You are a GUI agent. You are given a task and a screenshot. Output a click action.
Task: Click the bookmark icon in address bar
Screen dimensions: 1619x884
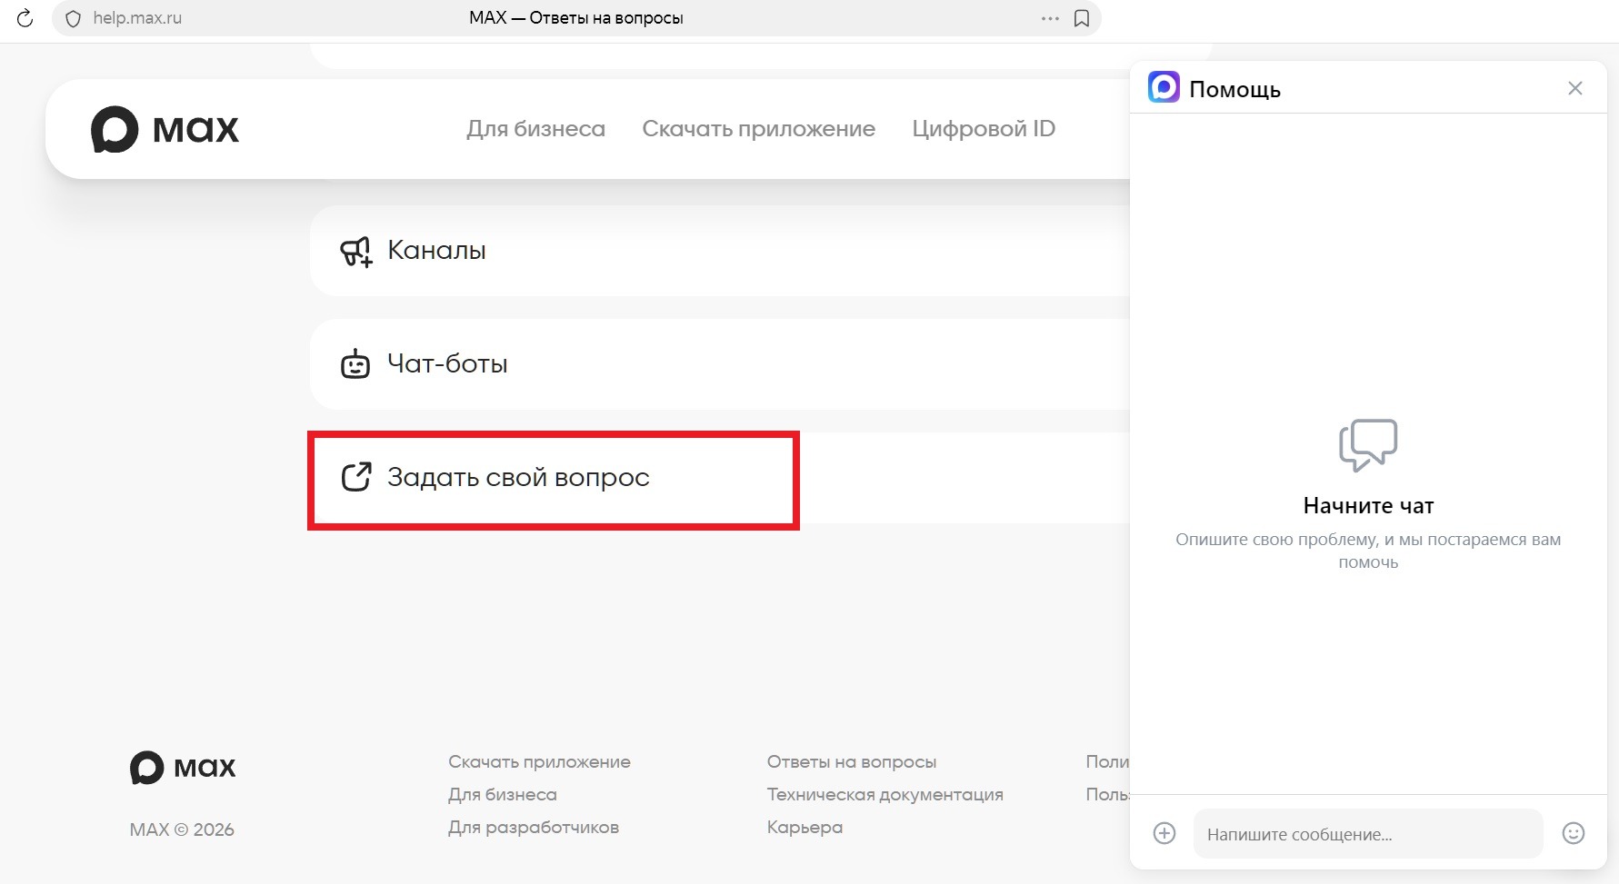point(1081,18)
